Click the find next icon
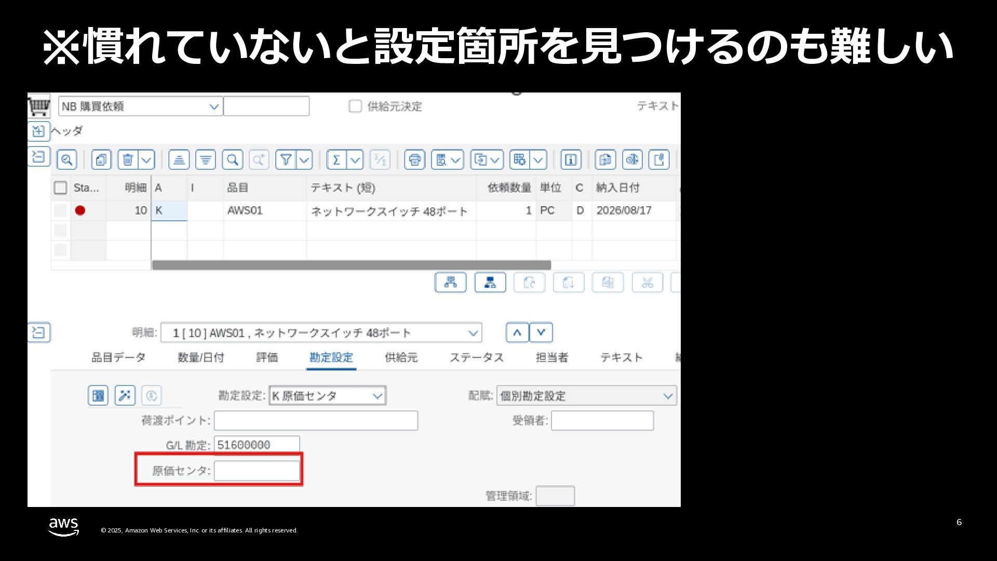The width and height of the screenshot is (997, 561). click(259, 159)
